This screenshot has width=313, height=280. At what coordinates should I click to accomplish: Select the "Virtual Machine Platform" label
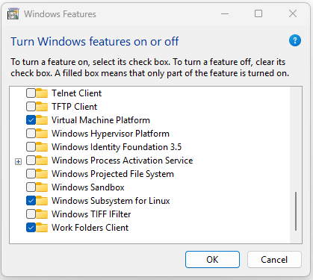101,120
